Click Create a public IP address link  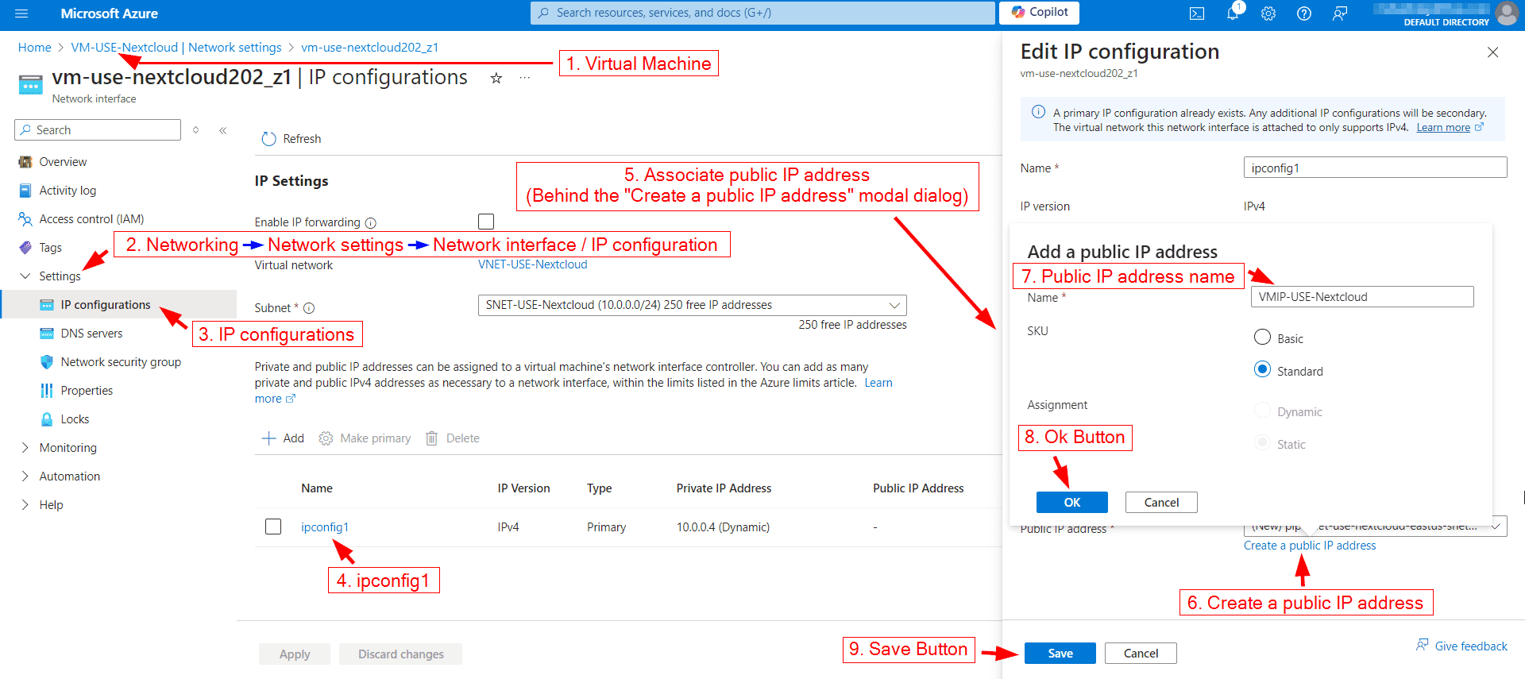point(1310,546)
